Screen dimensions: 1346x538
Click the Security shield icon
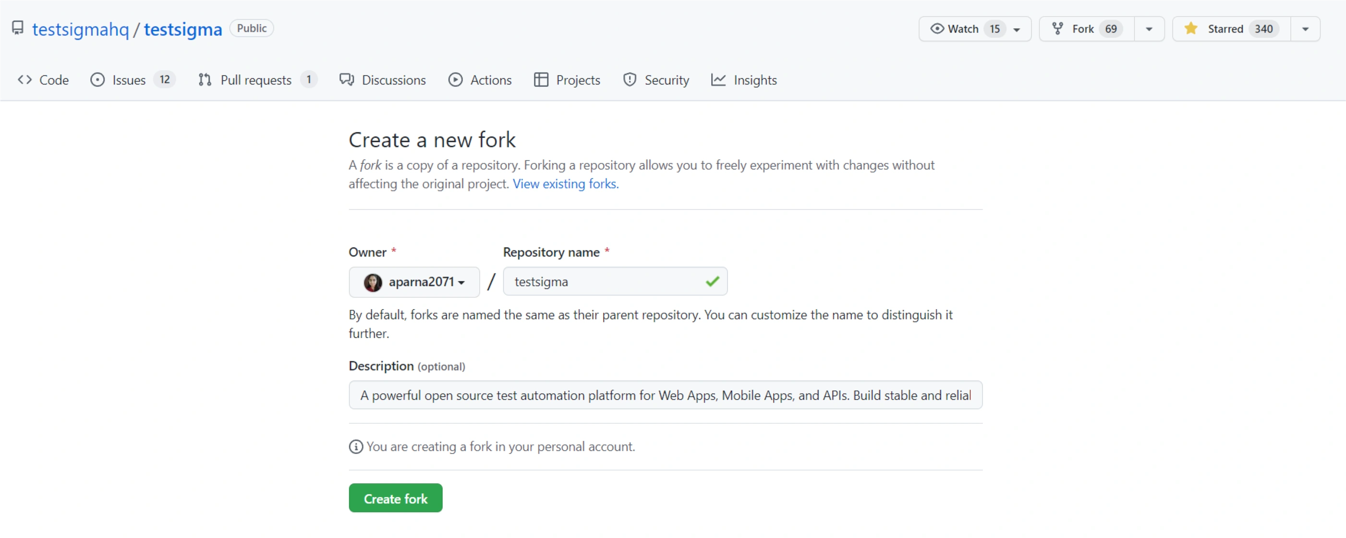point(630,80)
